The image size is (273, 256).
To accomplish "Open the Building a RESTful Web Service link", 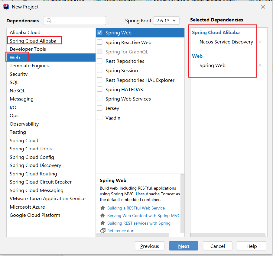I will pos(136,208).
